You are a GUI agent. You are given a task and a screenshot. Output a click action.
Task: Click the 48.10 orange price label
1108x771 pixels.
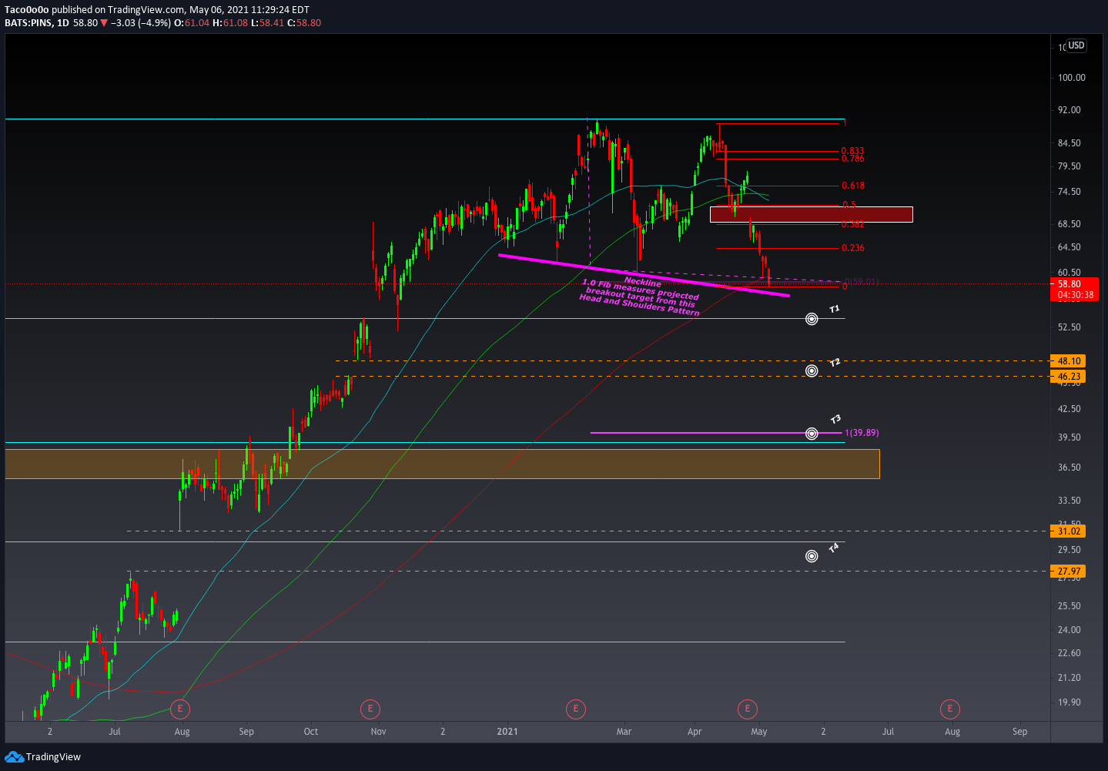click(1069, 360)
